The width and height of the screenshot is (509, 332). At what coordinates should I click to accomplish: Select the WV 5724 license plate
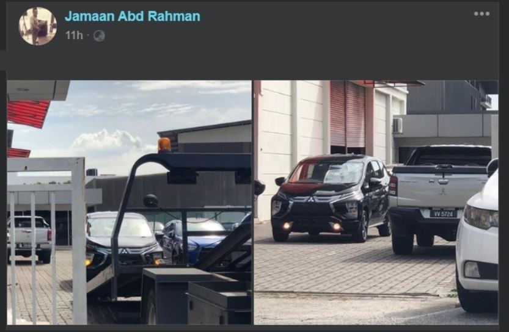point(444,214)
